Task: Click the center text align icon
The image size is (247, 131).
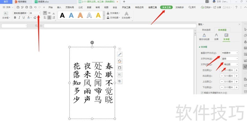Action: pos(49,18)
